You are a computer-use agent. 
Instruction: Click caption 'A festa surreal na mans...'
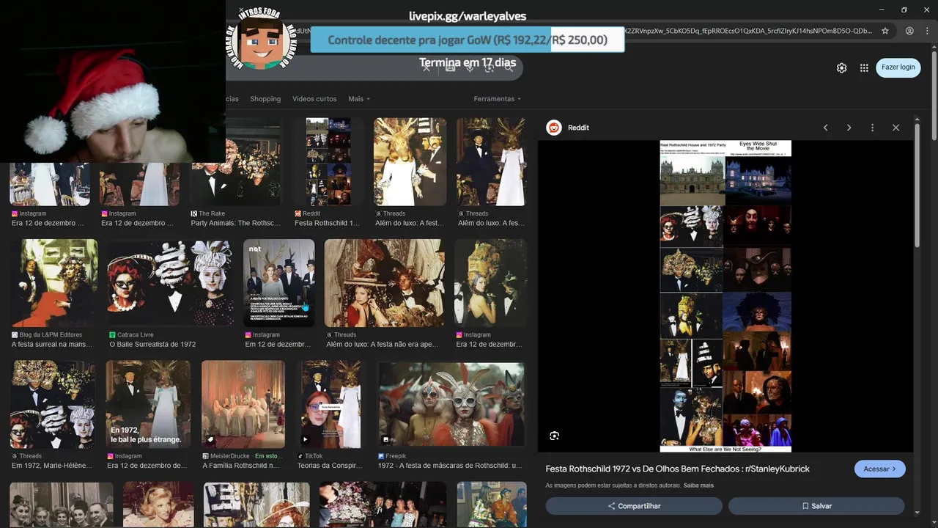[53, 345]
